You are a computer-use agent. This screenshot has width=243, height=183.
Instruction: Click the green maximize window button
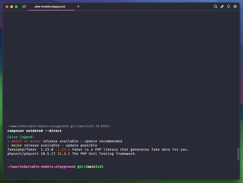[16, 6]
